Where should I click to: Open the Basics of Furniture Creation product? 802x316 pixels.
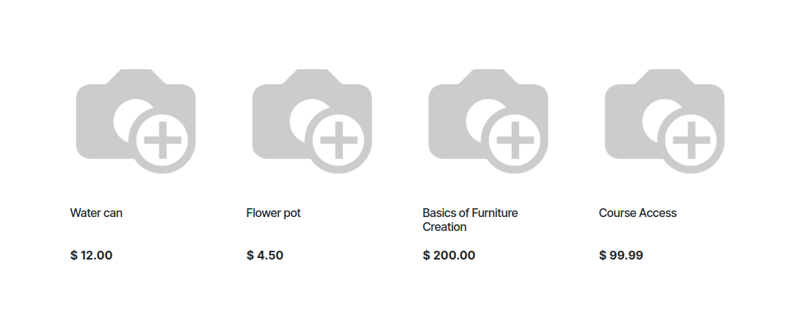[470, 220]
